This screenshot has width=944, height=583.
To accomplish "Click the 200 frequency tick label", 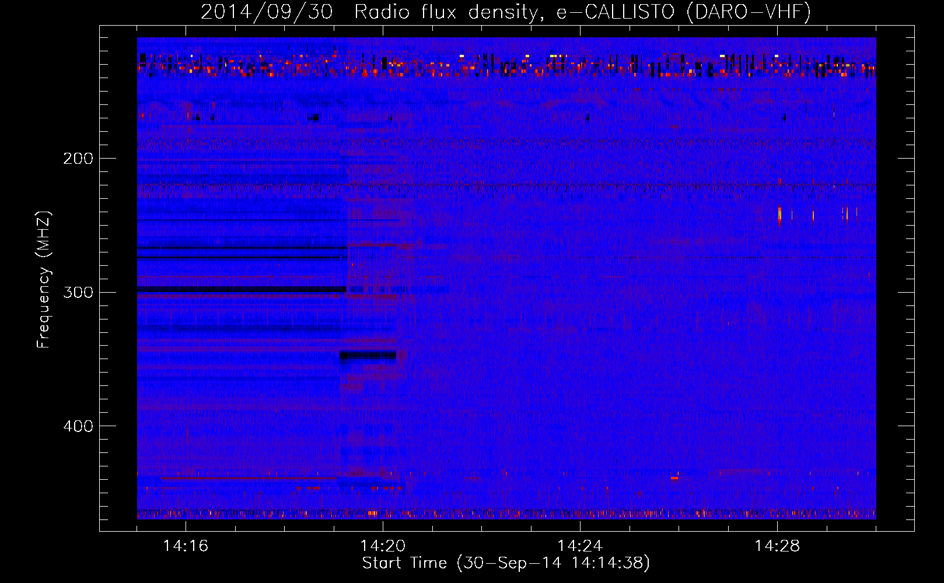I will pyautogui.click(x=78, y=159).
